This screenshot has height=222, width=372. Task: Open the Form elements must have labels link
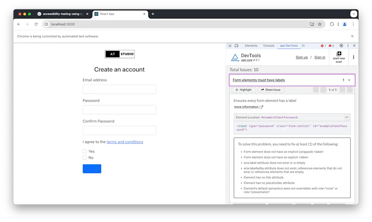pyautogui.click(x=259, y=80)
